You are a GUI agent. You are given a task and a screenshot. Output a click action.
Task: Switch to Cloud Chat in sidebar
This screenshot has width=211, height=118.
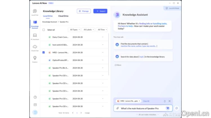click(x=35, y=48)
